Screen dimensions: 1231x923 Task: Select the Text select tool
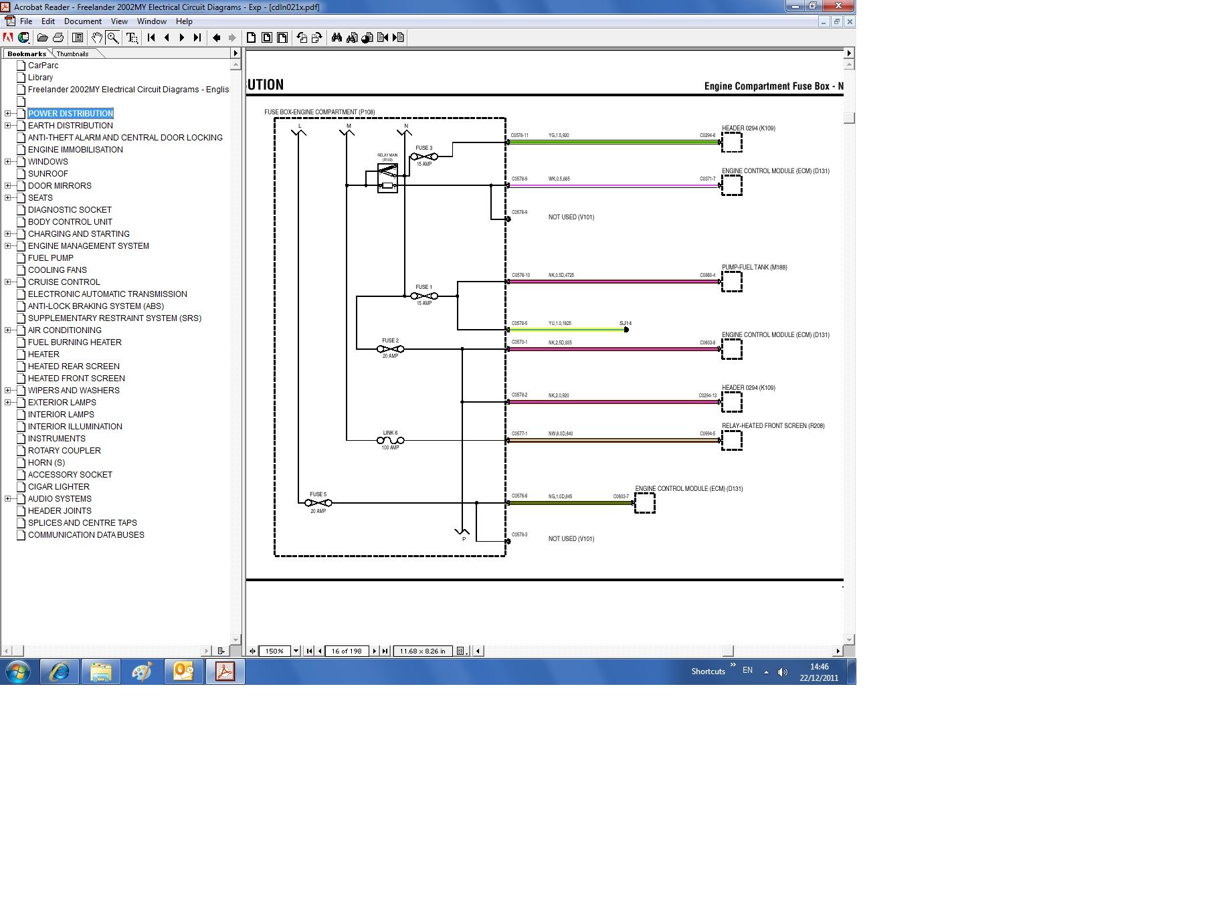tap(132, 37)
